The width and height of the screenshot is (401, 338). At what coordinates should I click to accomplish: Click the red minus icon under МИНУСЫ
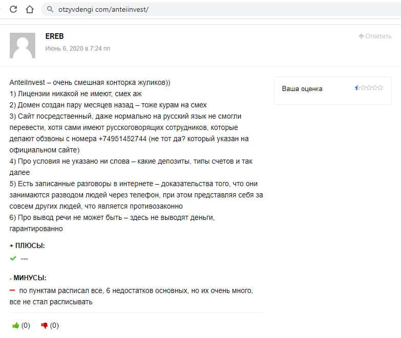point(12,290)
